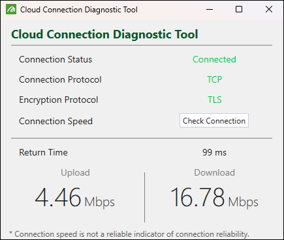Image resolution: width=284 pixels, height=240 pixels.
Task: Close the Cloud Connection Diagnostic Tool window
Action: pyautogui.click(x=269, y=10)
